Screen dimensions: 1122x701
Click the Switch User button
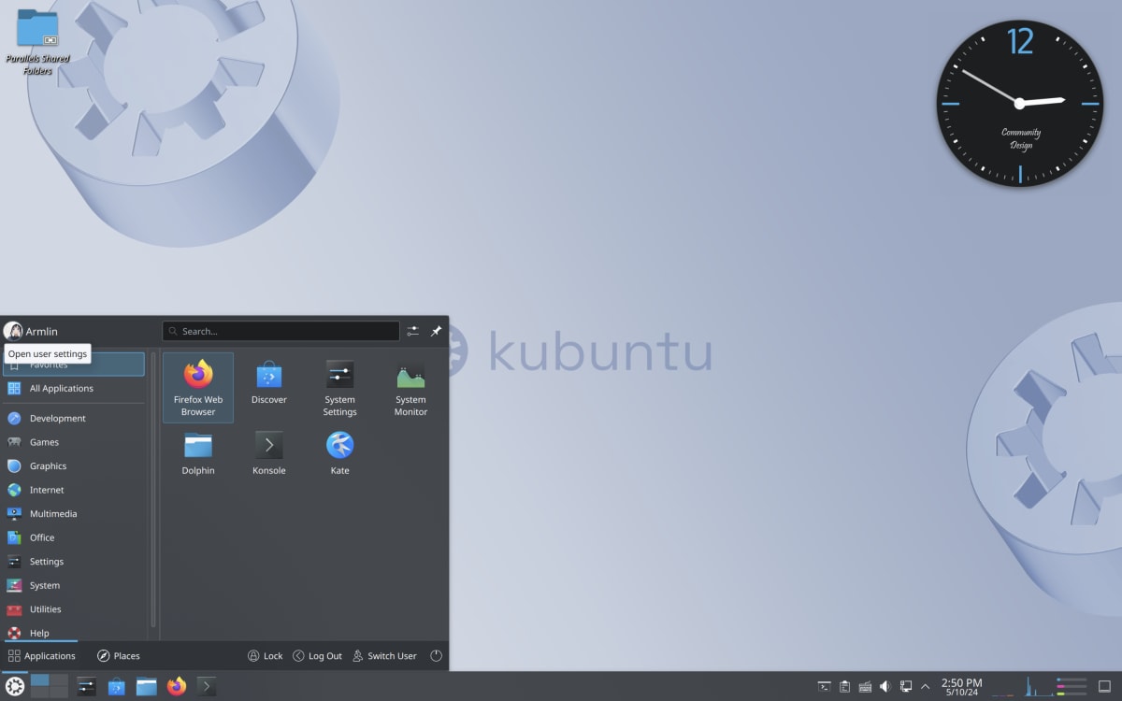click(384, 656)
